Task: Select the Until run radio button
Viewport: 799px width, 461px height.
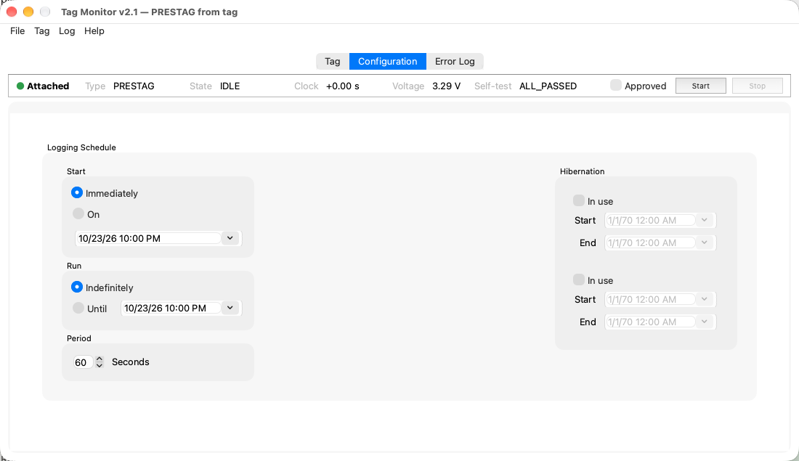Action: (78, 309)
